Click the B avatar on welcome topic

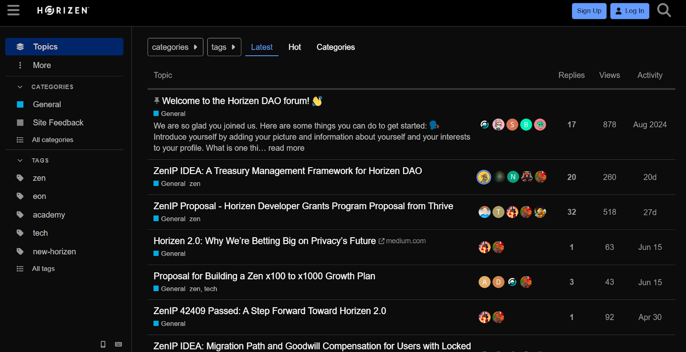point(526,125)
